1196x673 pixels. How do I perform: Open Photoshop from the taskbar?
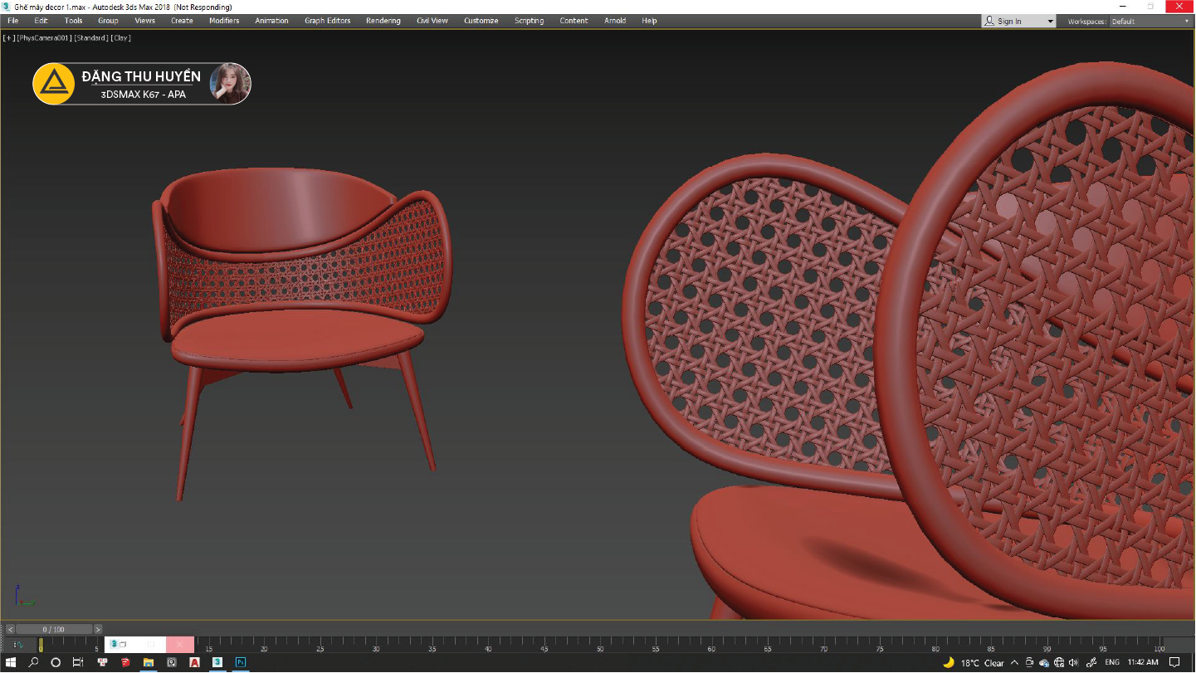[241, 662]
